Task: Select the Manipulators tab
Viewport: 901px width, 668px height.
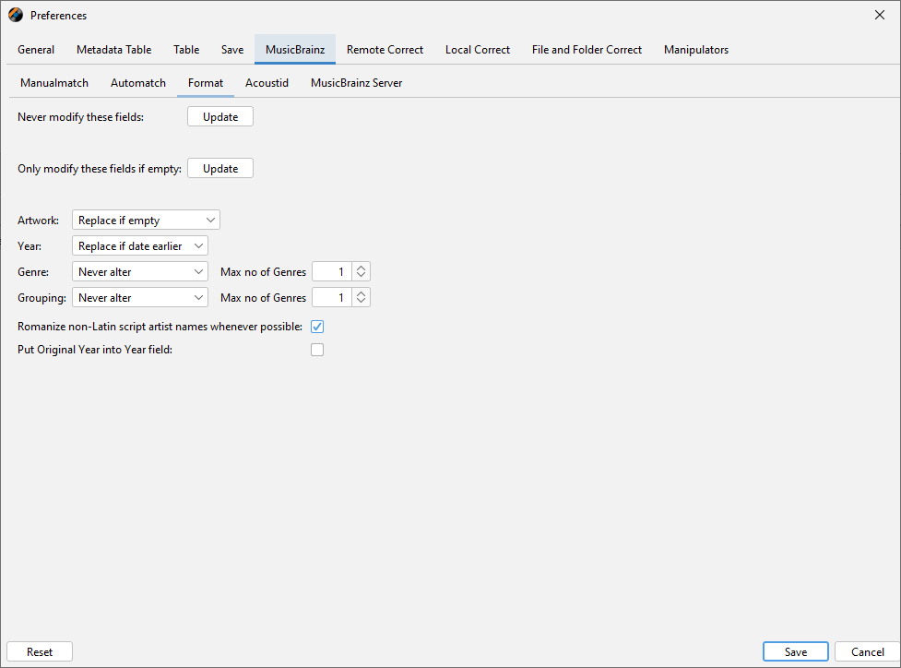Action: coord(695,50)
